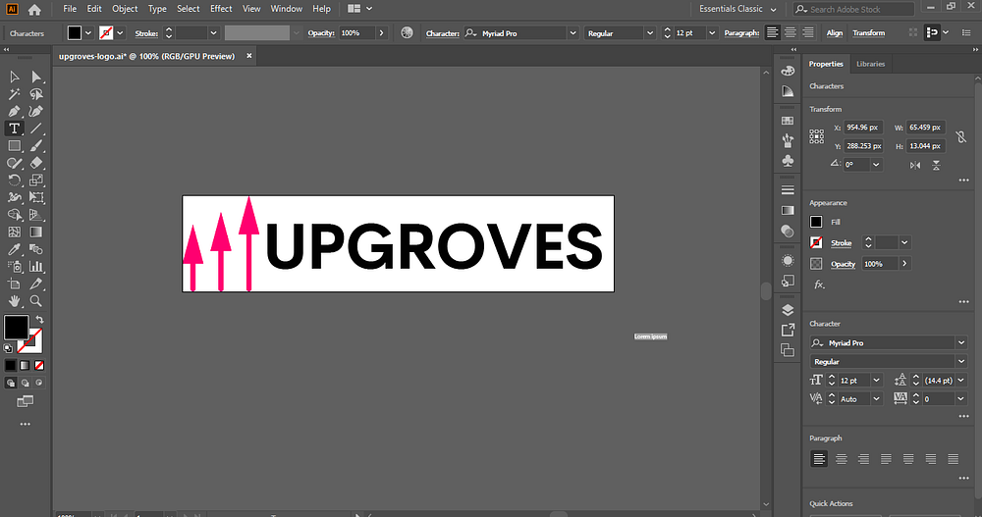Click the Stroke link in Appearance
The image size is (982, 517).
pos(842,243)
